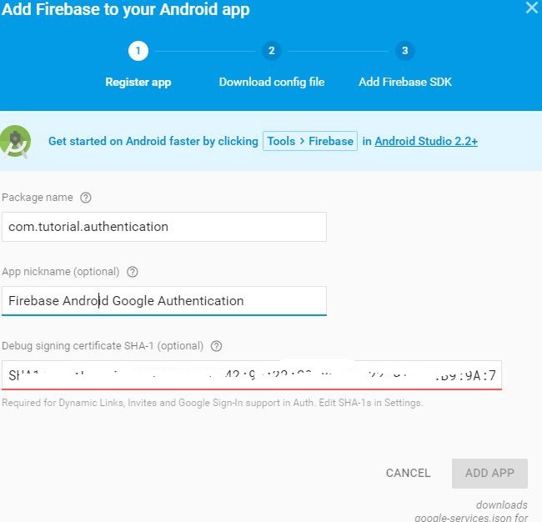Screen dimensions: 542x522
Task: Click the 'Add Firebase to your Android app' title
Action: pyautogui.click(x=125, y=10)
